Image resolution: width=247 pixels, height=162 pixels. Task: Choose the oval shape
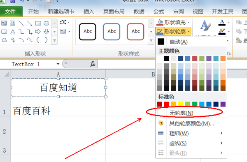coord(46,23)
